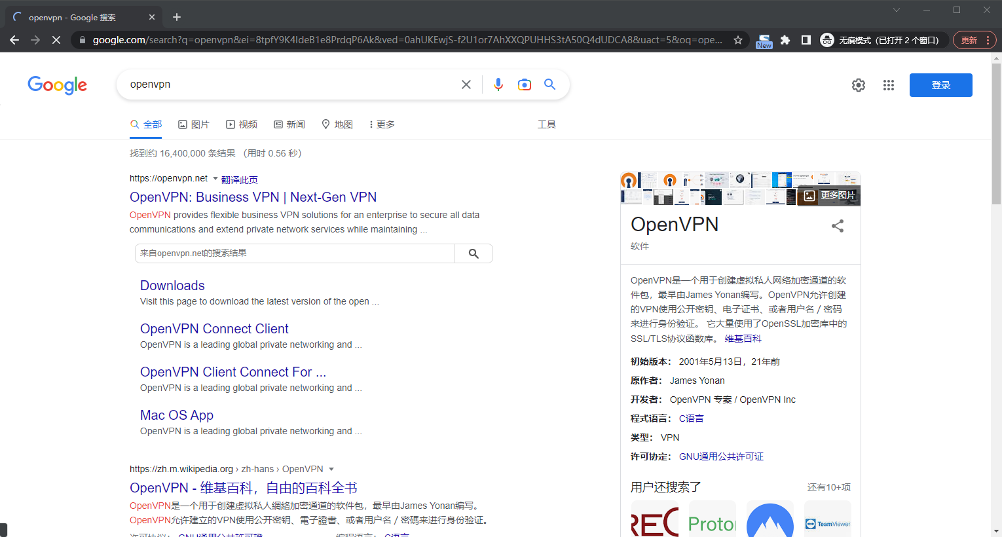Open the GNU通用公共许可证 link
Screen dimensions: 1002x537
click(x=721, y=456)
